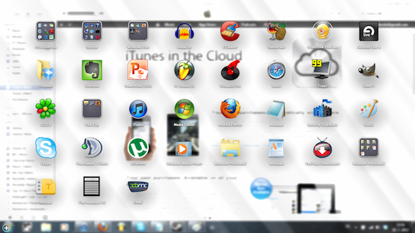This screenshot has height=233, width=415.
Task: Launch the Skype app
Action: pos(46,148)
